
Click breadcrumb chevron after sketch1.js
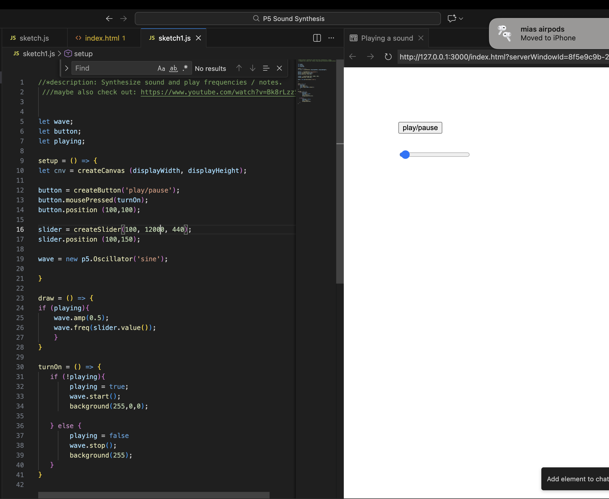click(x=59, y=54)
